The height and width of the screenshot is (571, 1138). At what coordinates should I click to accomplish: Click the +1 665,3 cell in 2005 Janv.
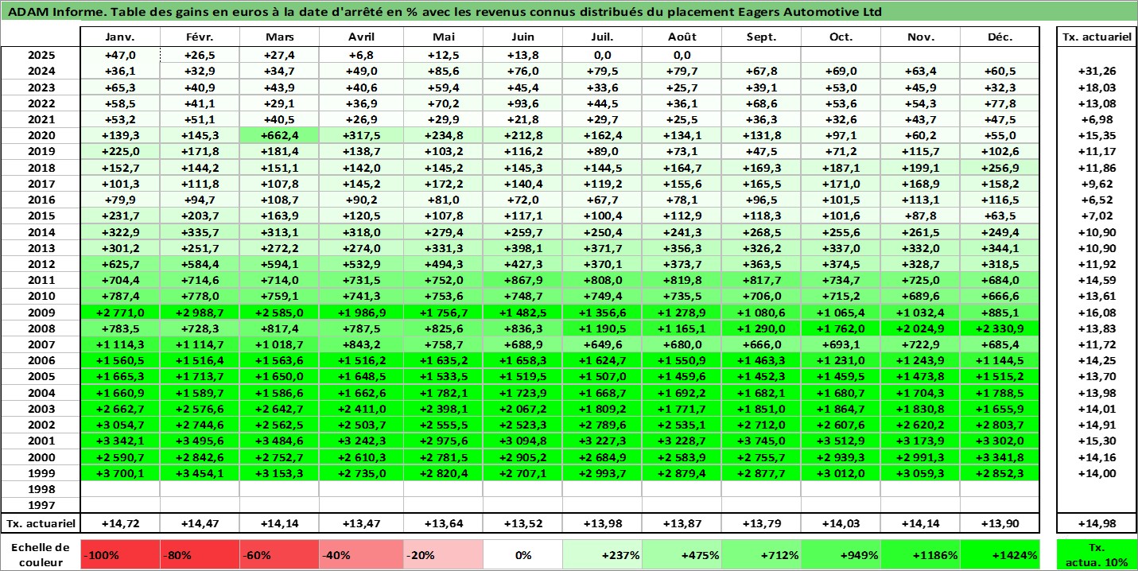120,376
